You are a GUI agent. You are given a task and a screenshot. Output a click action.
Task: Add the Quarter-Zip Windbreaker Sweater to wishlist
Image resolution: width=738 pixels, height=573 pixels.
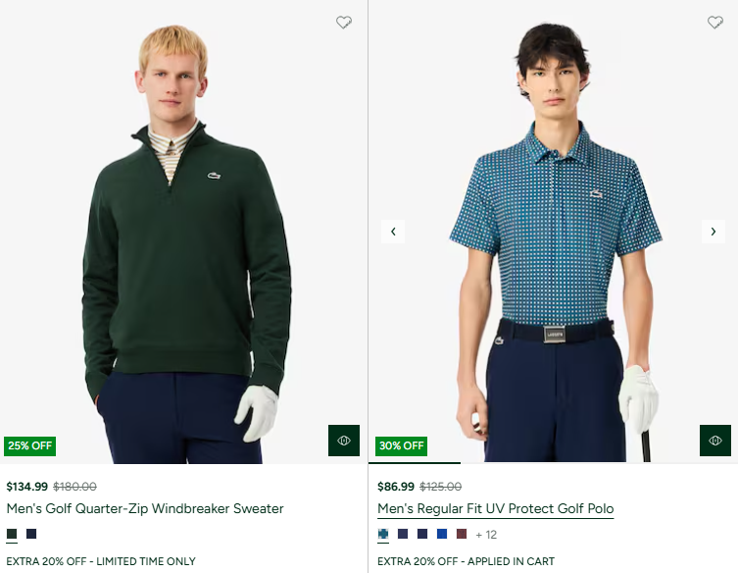[344, 23]
